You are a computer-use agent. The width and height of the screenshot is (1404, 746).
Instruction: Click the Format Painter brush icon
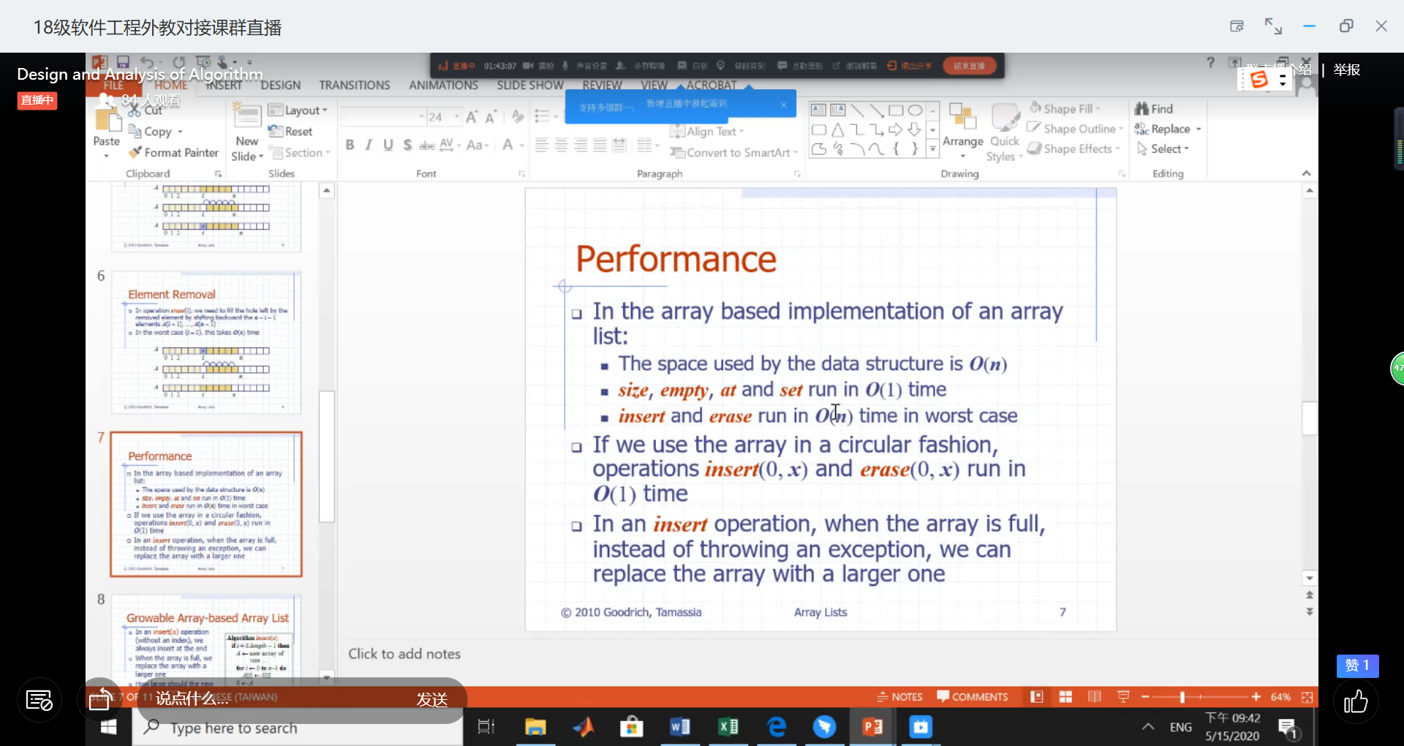tap(135, 152)
